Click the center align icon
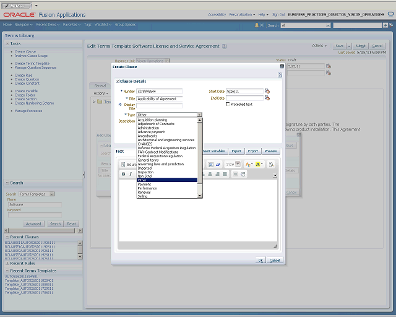This screenshot has width=396, height=317. pos(210,174)
